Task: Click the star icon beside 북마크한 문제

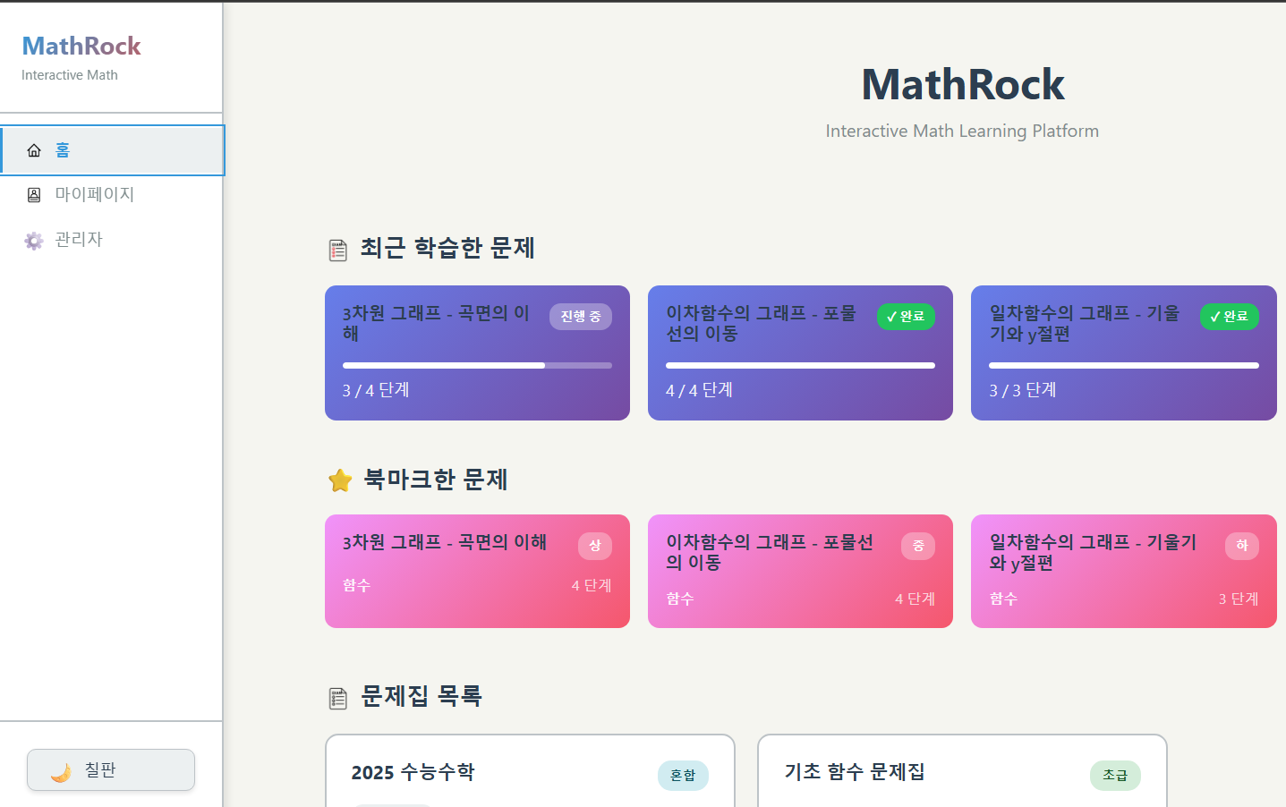Action: 340,481
